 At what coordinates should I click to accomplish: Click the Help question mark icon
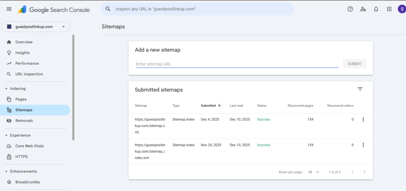click(x=350, y=9)
